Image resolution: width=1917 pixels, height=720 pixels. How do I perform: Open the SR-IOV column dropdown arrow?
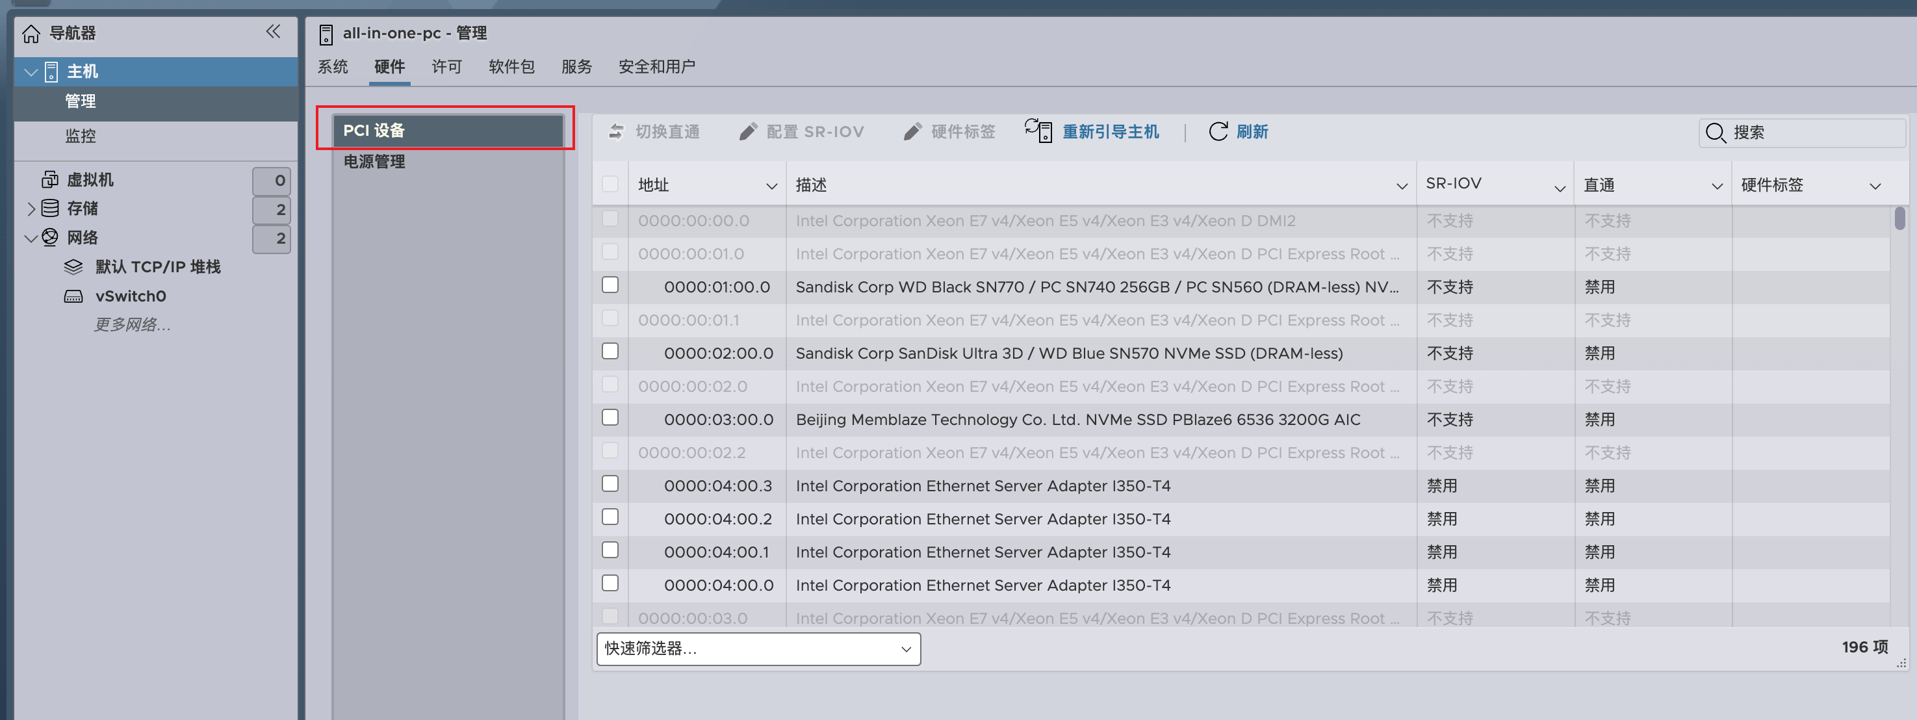(1560, 188)
